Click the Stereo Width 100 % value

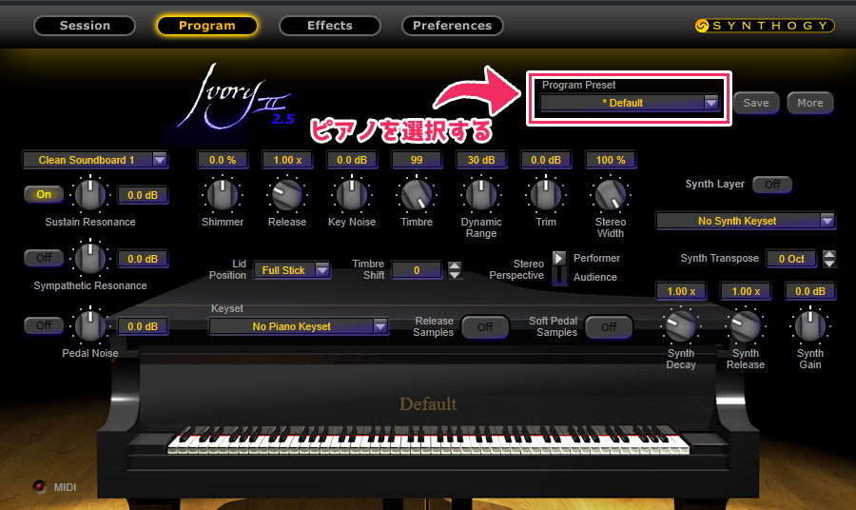tap(611, 160)
